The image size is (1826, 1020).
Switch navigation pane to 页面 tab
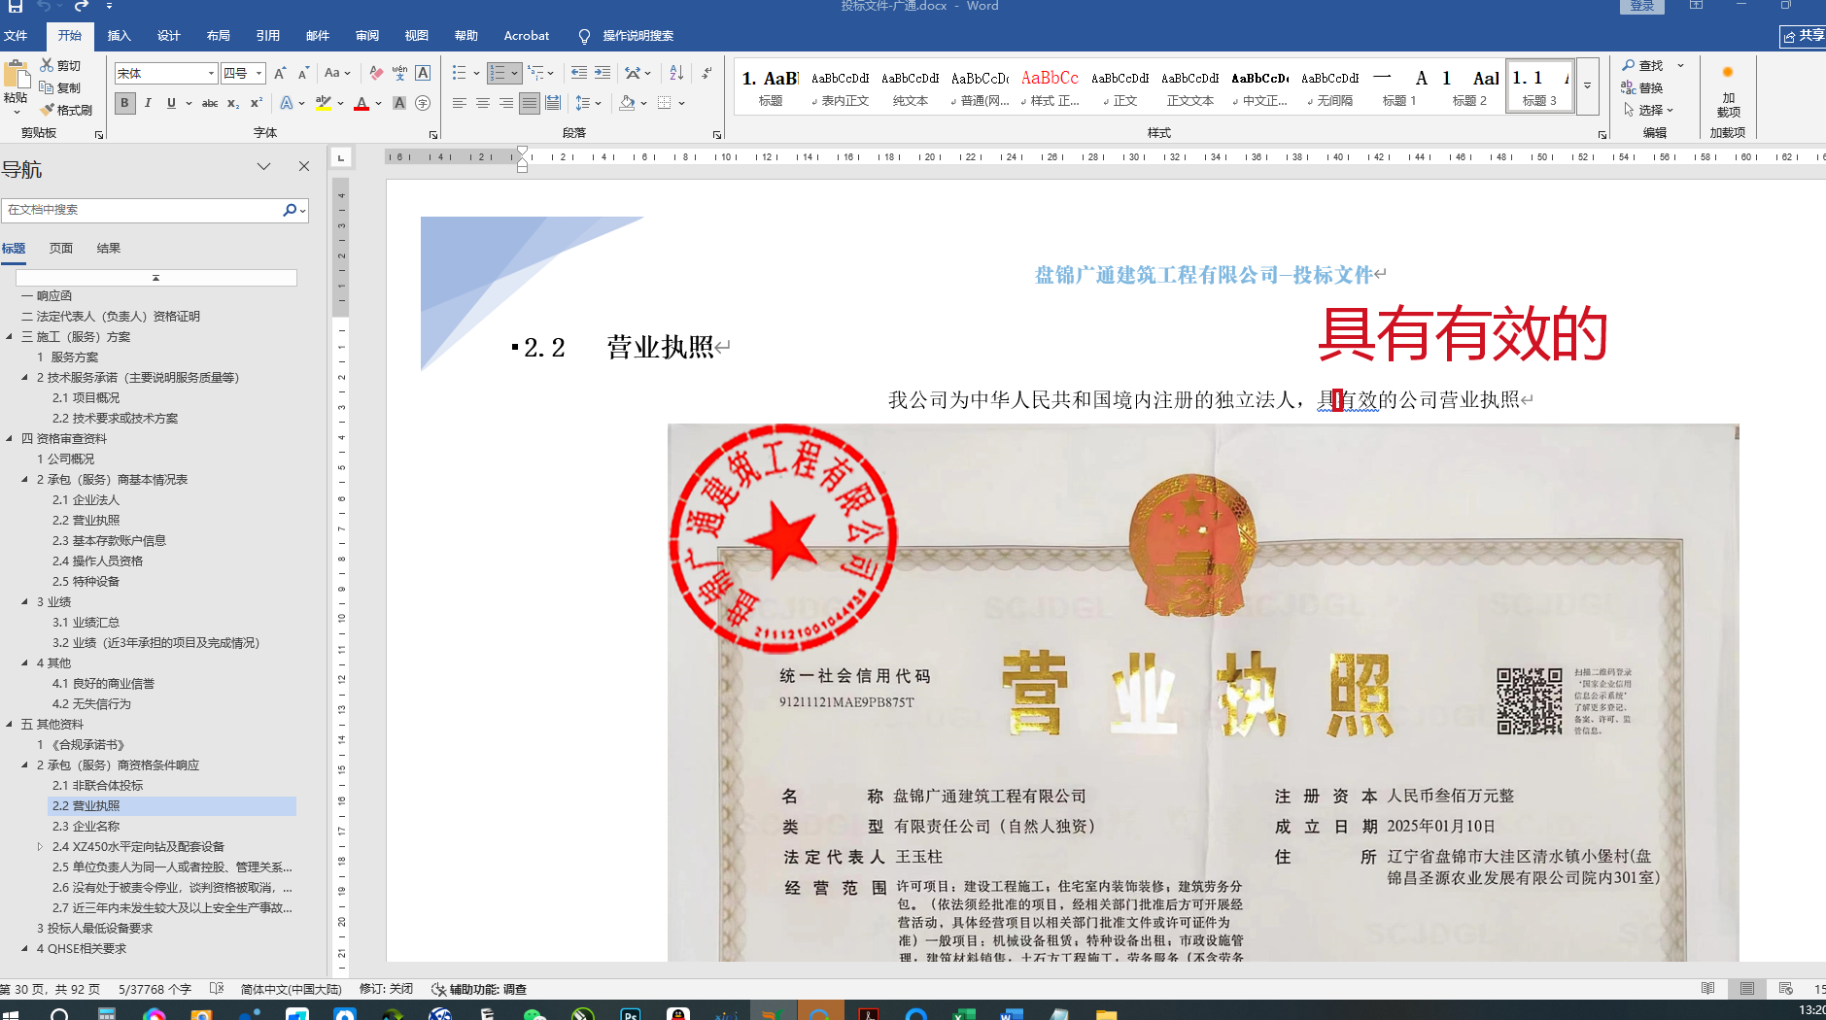pos(61,249)
